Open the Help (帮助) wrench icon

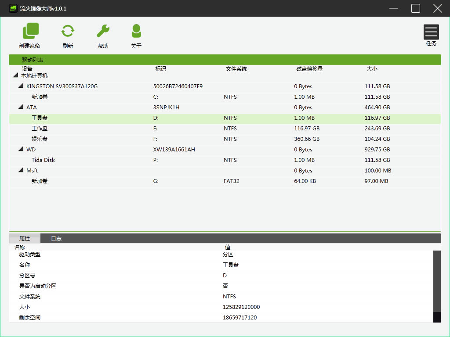tap(103, 31)
